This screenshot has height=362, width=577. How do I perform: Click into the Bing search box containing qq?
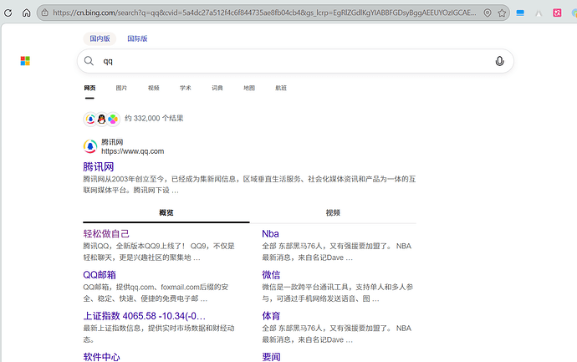click(294, 61)
